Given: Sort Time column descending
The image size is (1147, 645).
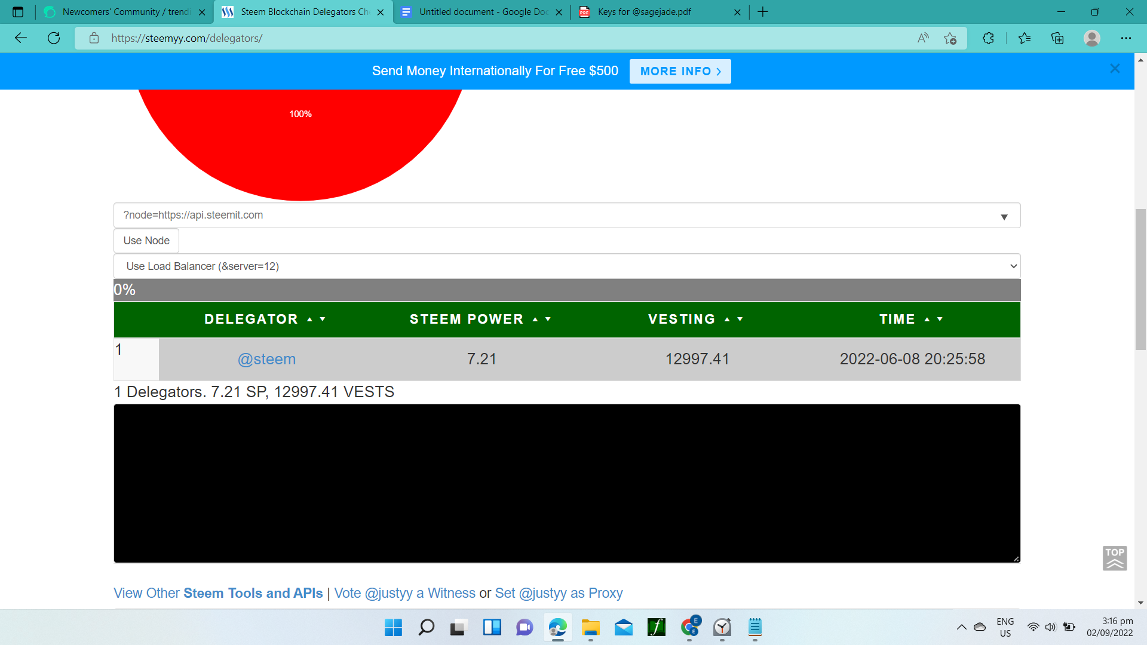Looking at the screenshot, I should click(x=940, y=320).
